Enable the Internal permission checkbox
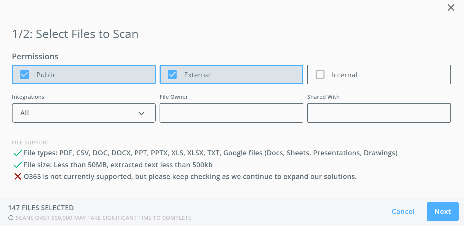 tap(320, 75)
